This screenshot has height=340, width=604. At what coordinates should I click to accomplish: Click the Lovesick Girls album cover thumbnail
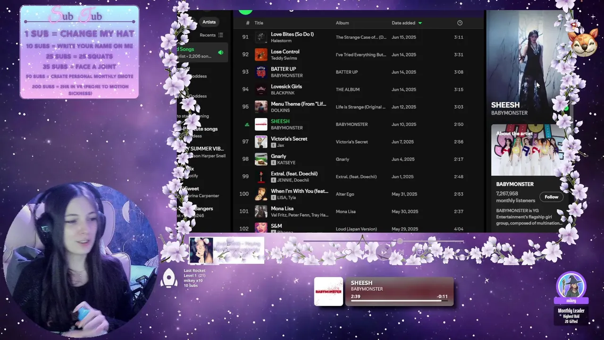pos(261,90)
